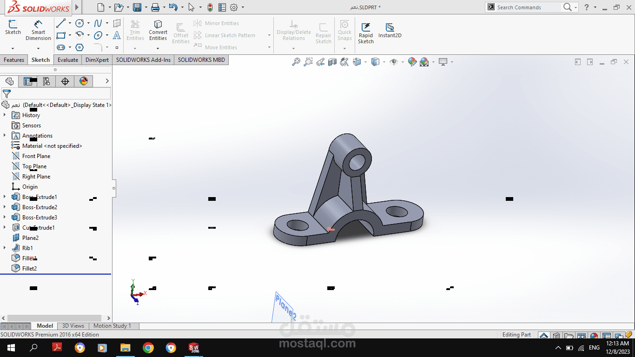Select the Line sketch tool
Viewport: 635px width, 357px height.
click(x=61, y=23)
